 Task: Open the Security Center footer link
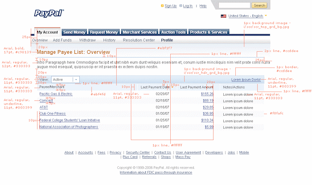tap(138, 153)
